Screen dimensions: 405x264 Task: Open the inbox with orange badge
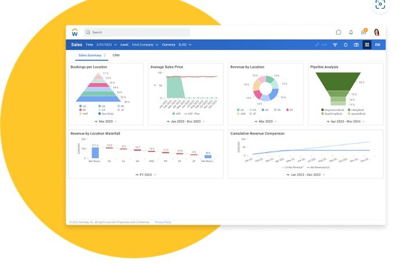pyautogui.click(x=364, y=32)
